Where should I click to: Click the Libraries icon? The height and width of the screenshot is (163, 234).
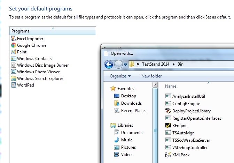pyautogui.click(x=113, y=125)
